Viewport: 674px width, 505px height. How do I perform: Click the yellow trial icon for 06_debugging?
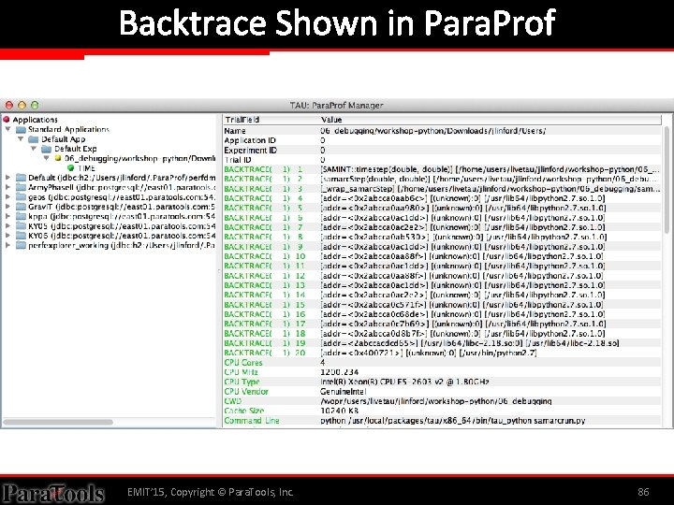(58, 158)
